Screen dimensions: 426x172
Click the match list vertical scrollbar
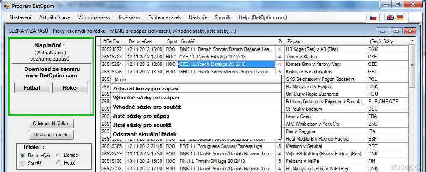point(412,104)
